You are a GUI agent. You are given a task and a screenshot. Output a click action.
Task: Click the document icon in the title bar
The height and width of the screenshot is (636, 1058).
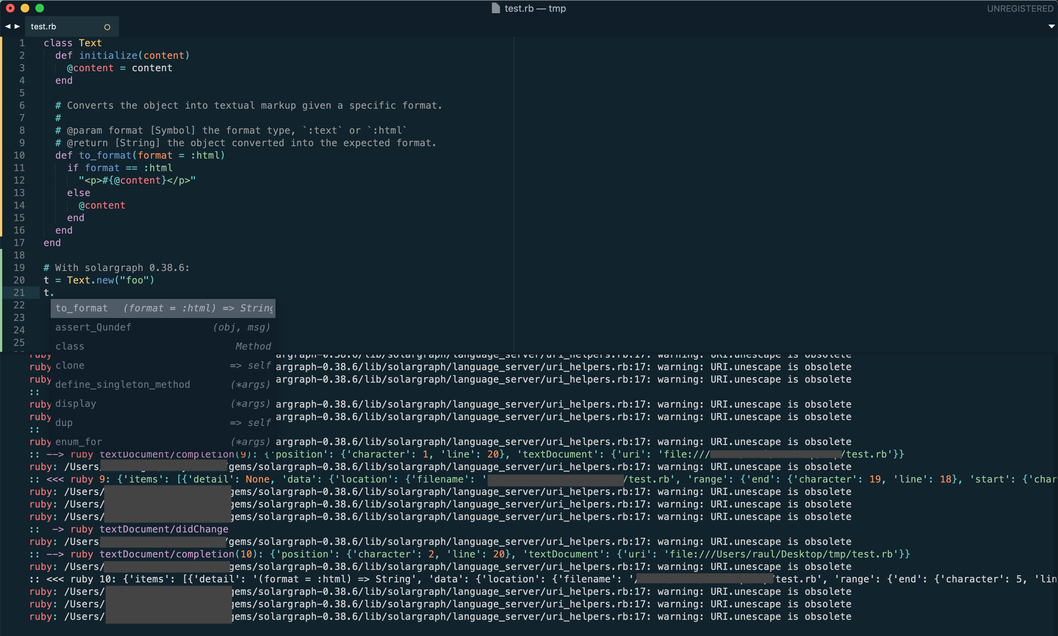496,8
